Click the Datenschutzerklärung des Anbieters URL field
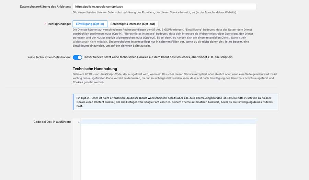Viewport: 309px width, 180px height. click(164, 7)
